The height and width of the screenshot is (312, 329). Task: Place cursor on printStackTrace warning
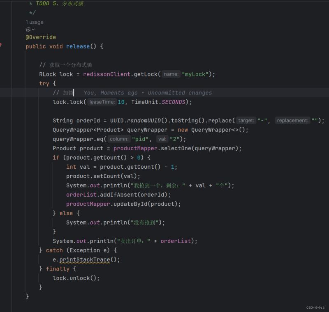click(x=85, y=259)
